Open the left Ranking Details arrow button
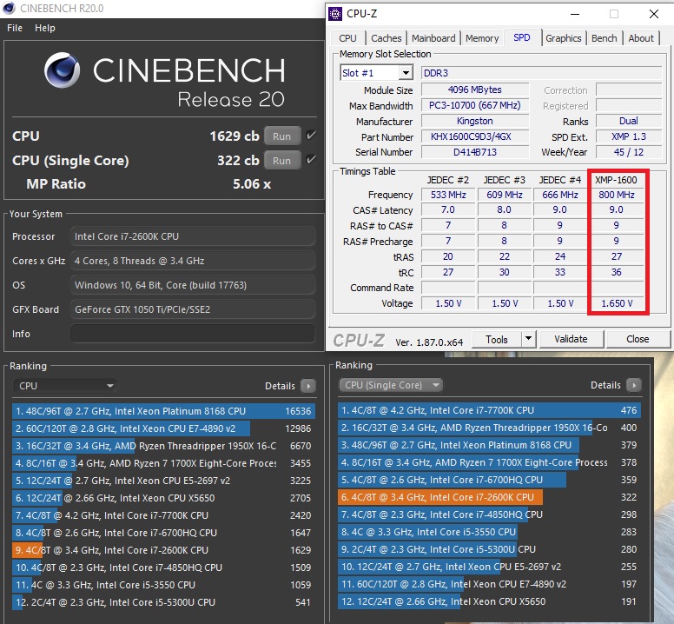 click(308, 386)
